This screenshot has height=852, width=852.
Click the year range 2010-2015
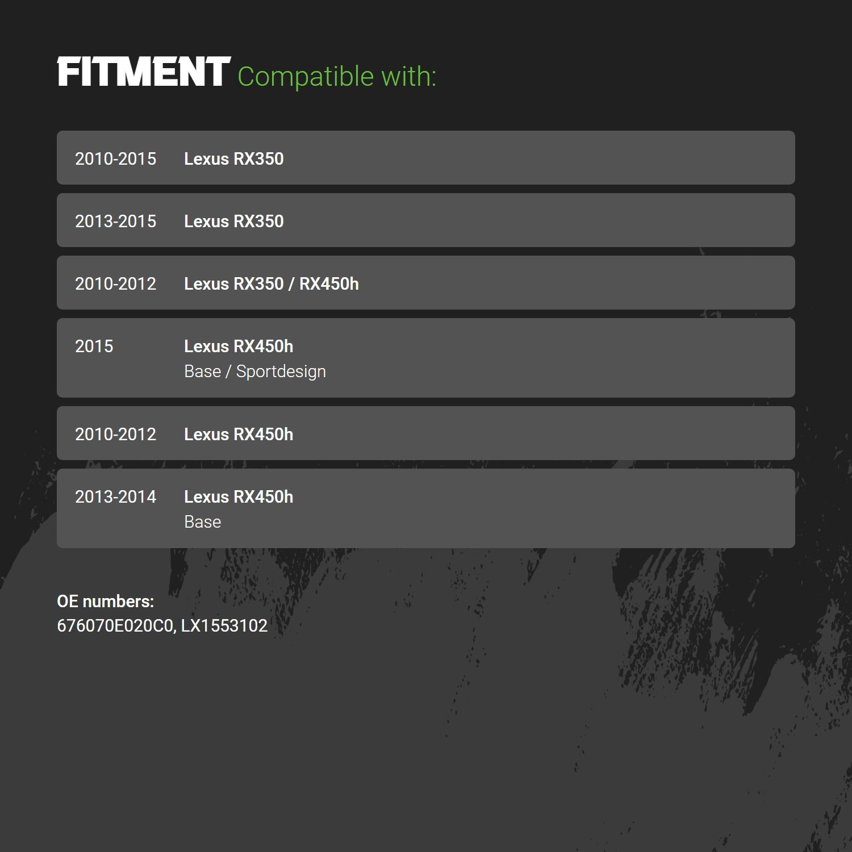tap(116, 159)
